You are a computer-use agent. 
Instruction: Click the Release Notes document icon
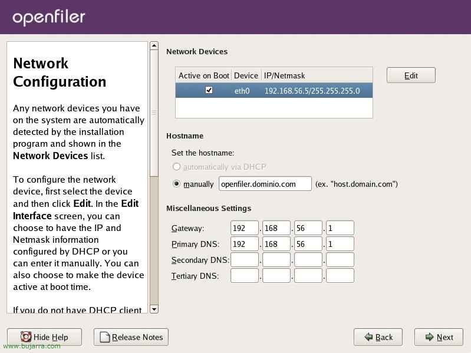pyautogui.click(x=104, y=337)
